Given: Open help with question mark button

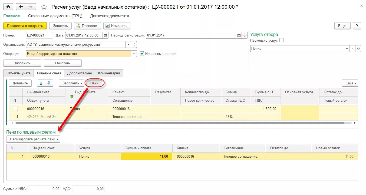Looking at the screenshot, I should [357, 26].
